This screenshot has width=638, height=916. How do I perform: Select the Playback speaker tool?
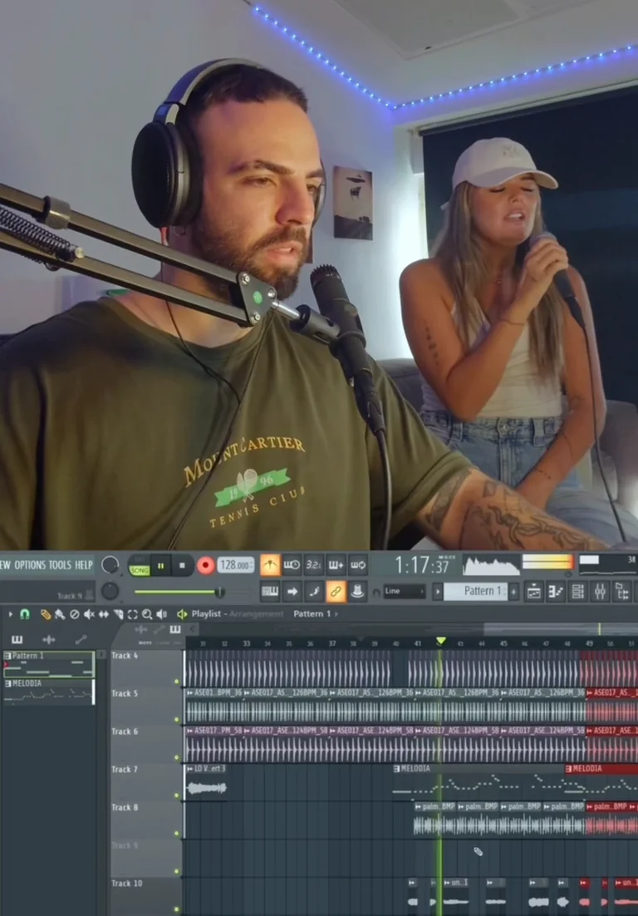pyautogui.click(x=162, y=614)
